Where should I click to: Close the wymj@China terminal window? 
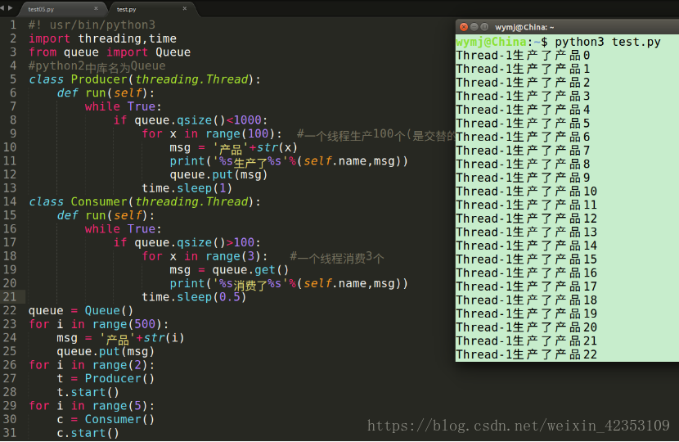tap(464, 27)
